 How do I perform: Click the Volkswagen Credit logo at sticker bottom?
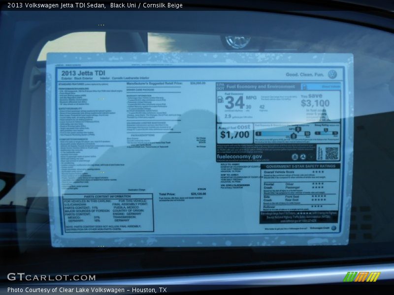333,229
